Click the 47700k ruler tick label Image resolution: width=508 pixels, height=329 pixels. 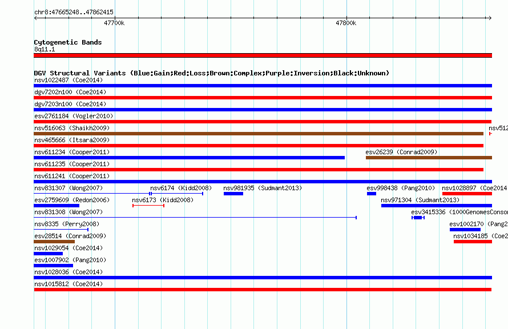point(114,23)
